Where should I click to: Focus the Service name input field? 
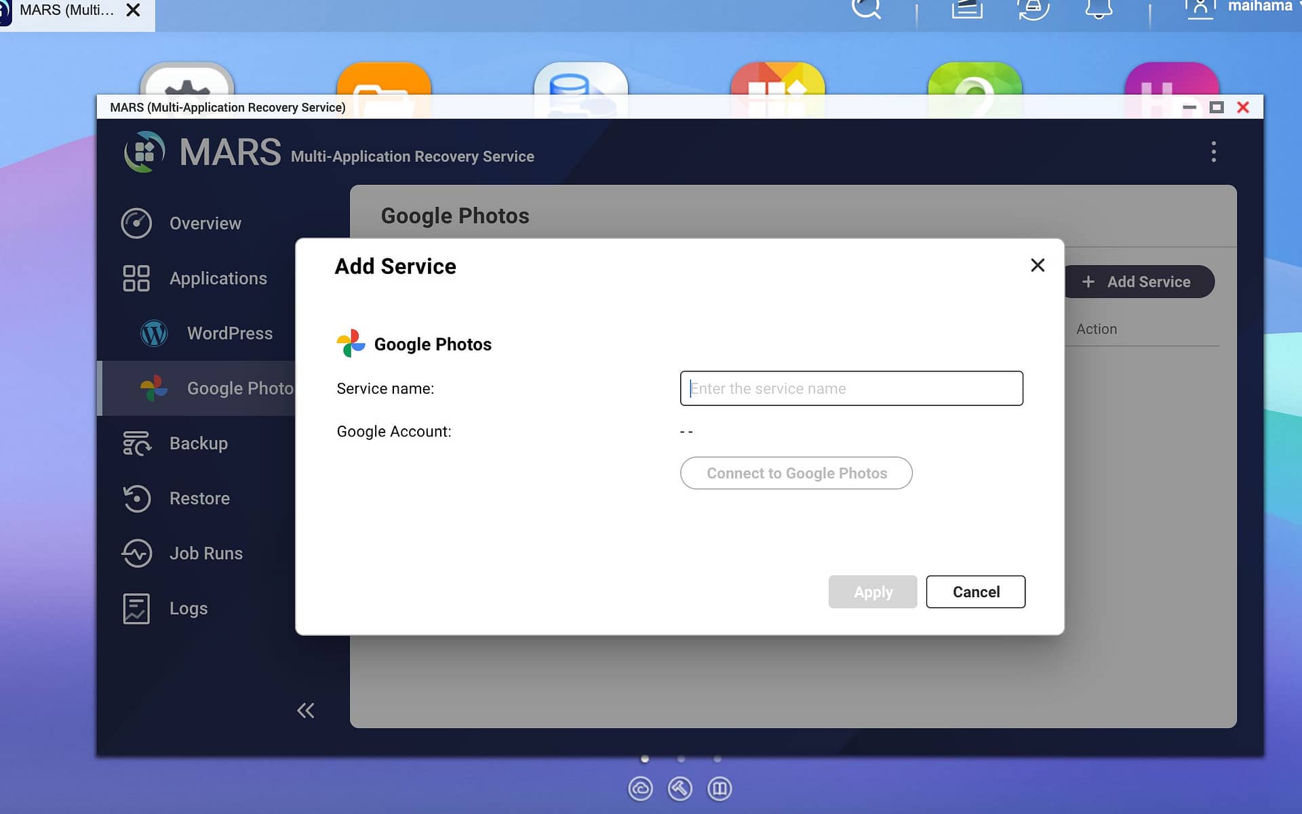[x=851, y=388]
